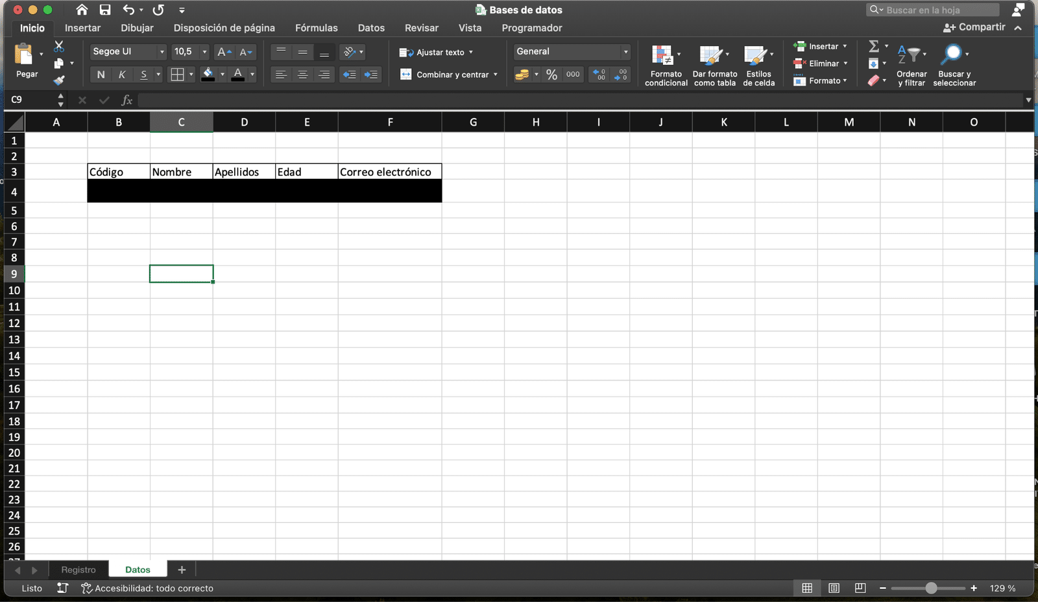Click Ordenar y filtrar
The image size is (1038, 602).
pos(911,65)
